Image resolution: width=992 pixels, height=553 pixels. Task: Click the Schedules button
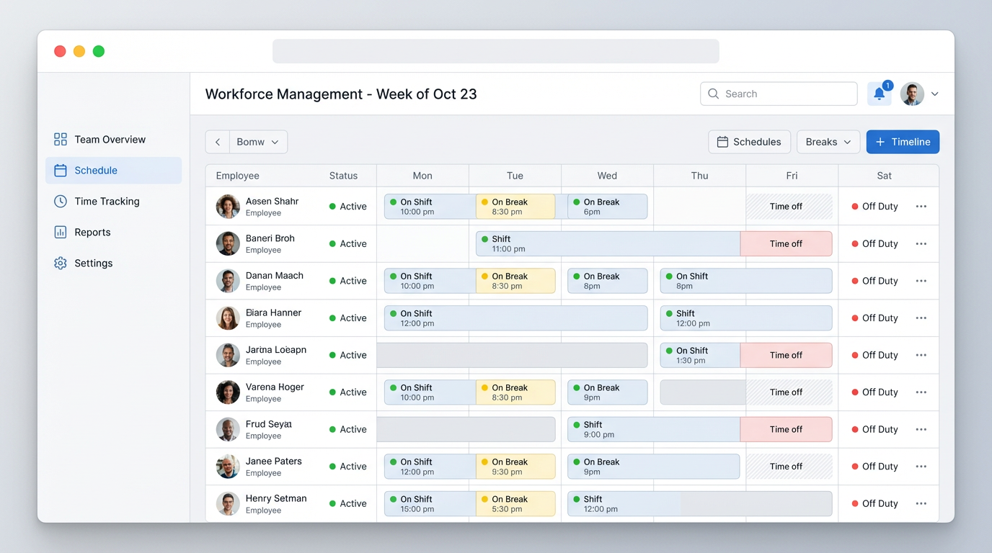point(749,142)
